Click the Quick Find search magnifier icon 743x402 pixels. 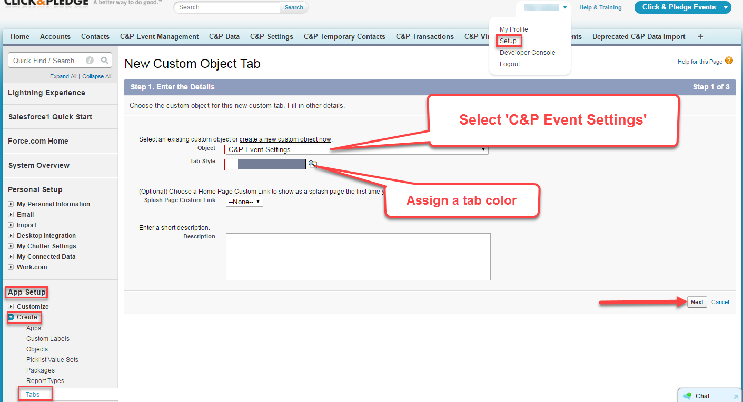click(x=105, y=61)
